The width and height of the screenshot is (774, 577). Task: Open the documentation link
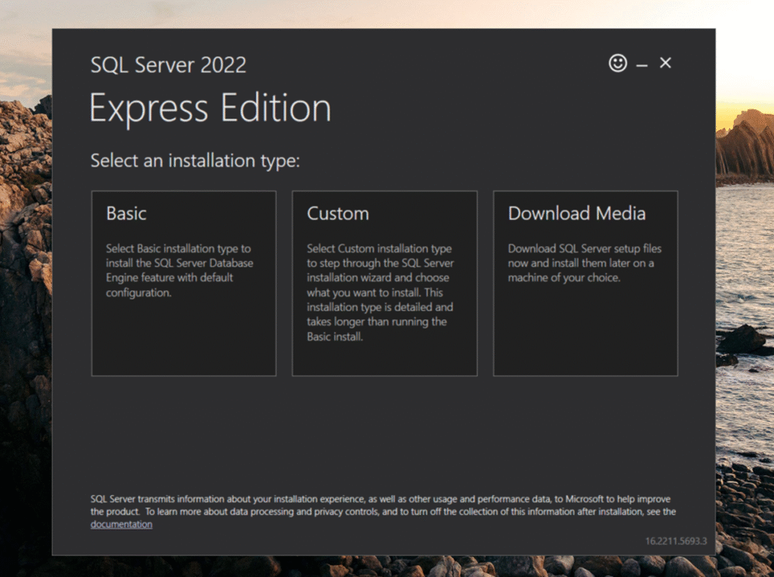click(x=121, y=524)
